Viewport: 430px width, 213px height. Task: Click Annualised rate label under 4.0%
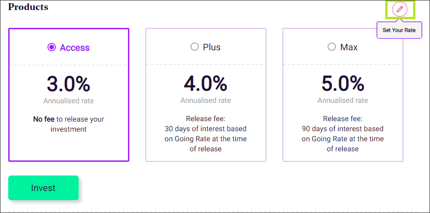206,101
